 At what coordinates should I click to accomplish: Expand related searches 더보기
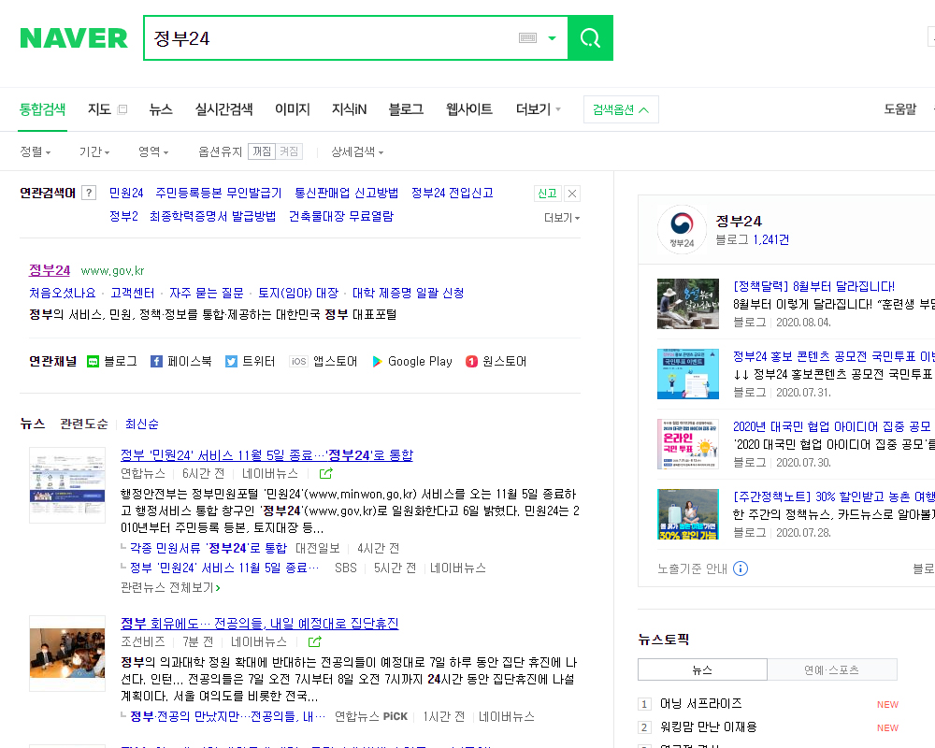(x=562, y=218)
